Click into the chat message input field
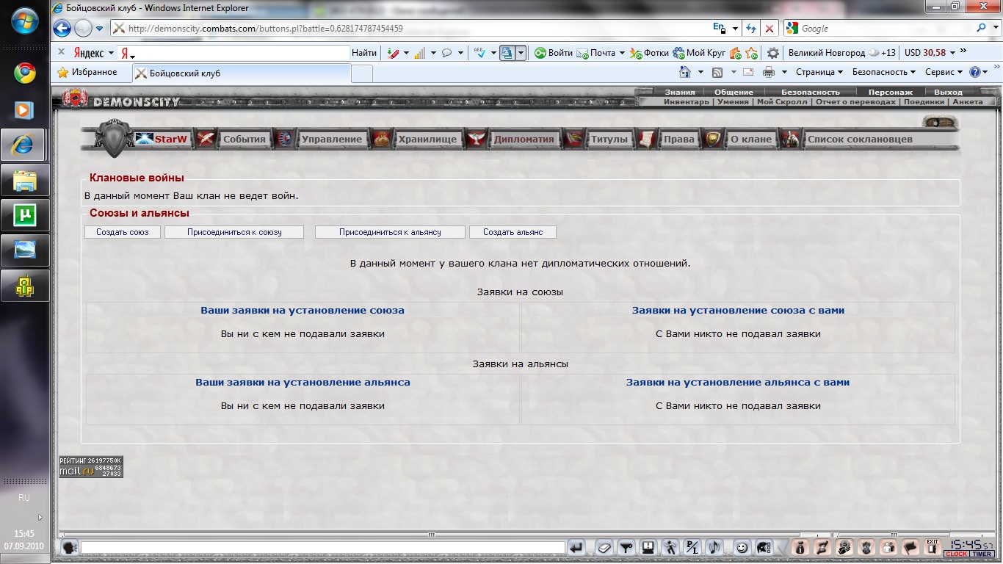This screenshot has width=1003, height=564. point(322,548)
